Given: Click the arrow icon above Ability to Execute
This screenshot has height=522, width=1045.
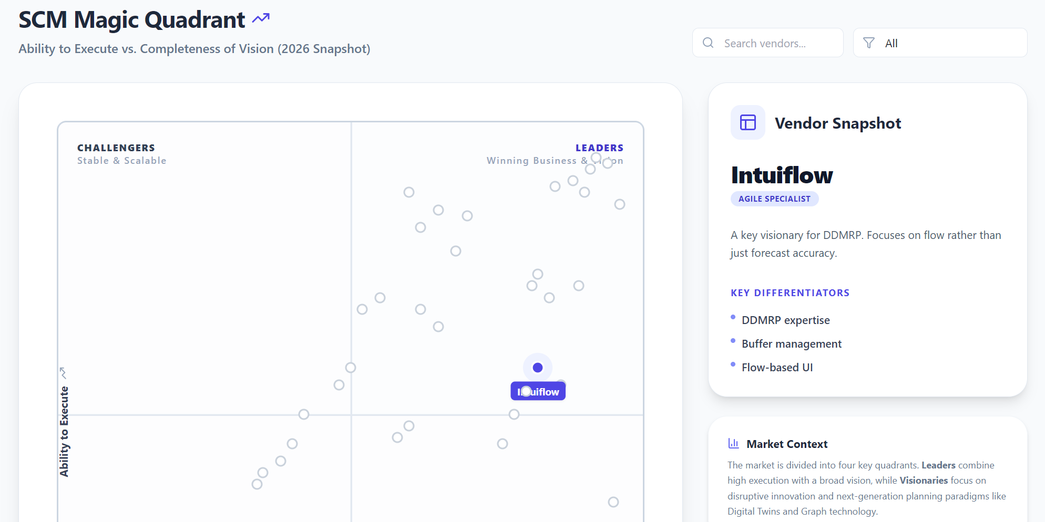Looking at the screenshot, I should 63,373.
